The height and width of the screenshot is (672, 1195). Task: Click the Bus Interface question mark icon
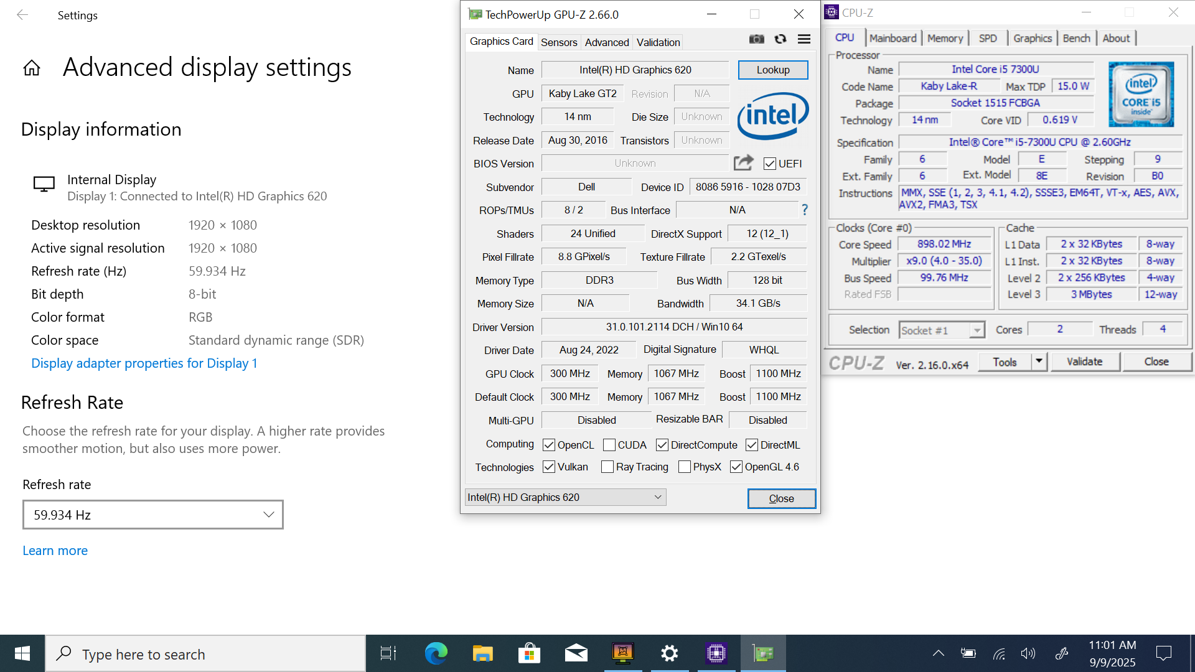[805, 210]
